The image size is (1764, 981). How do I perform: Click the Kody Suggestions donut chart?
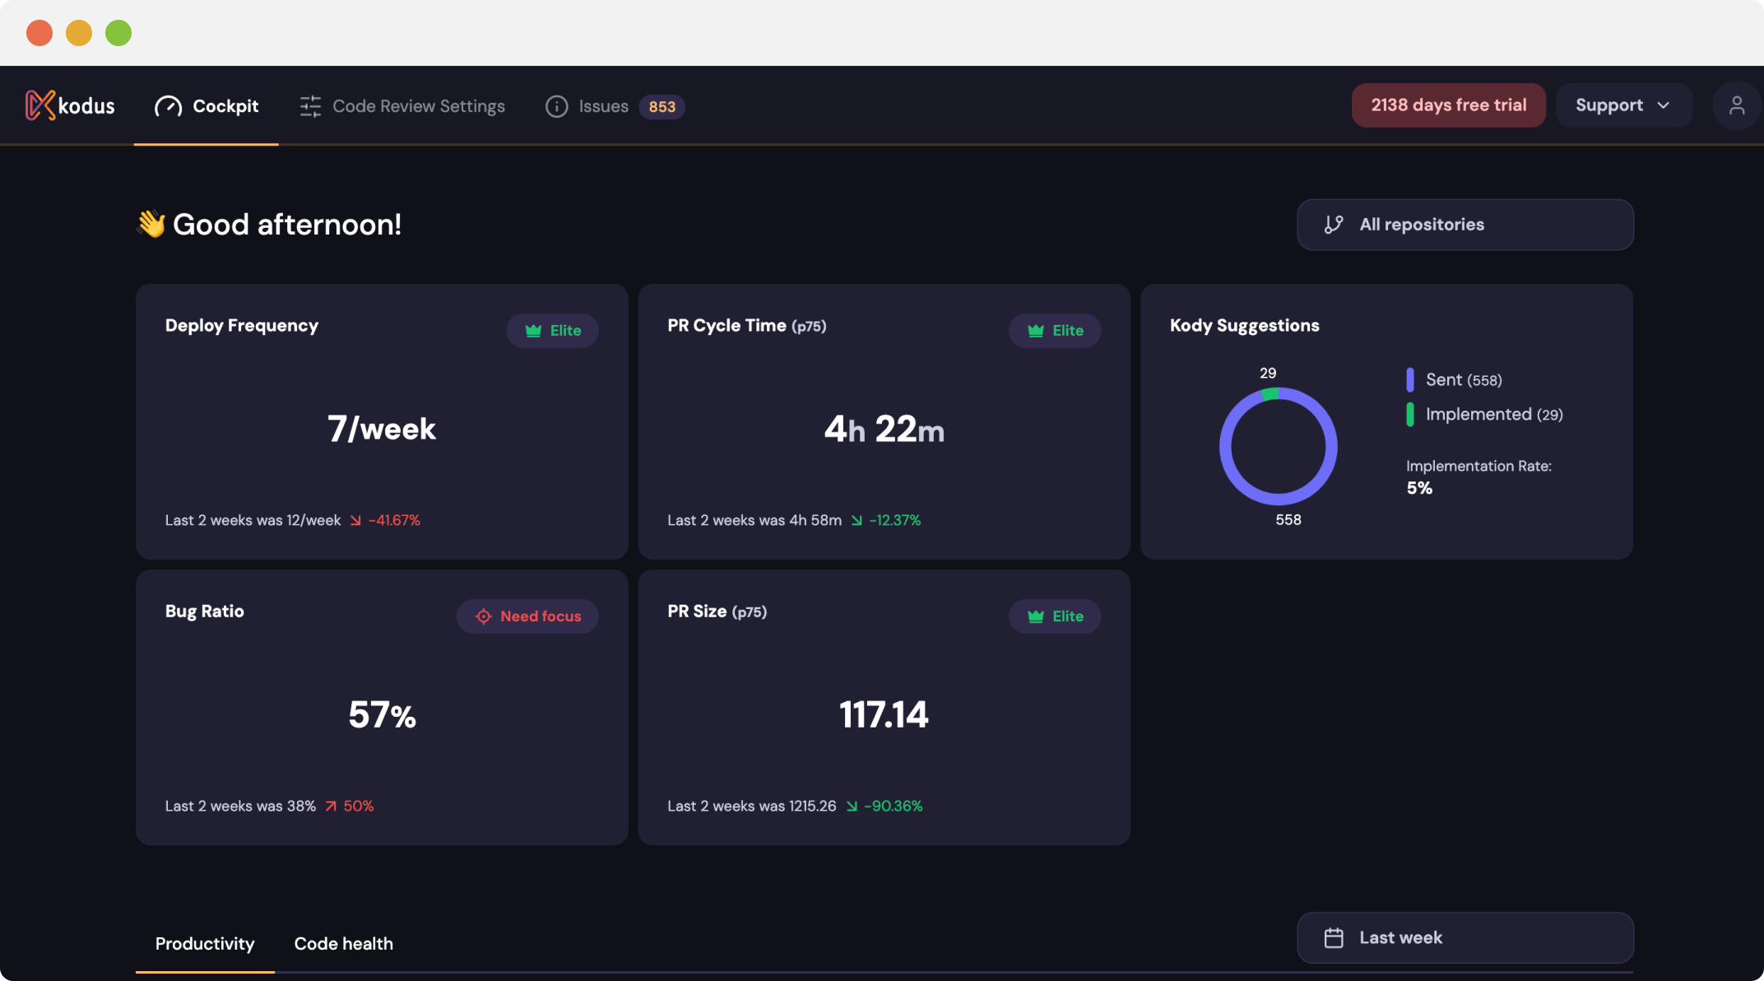1278,446
